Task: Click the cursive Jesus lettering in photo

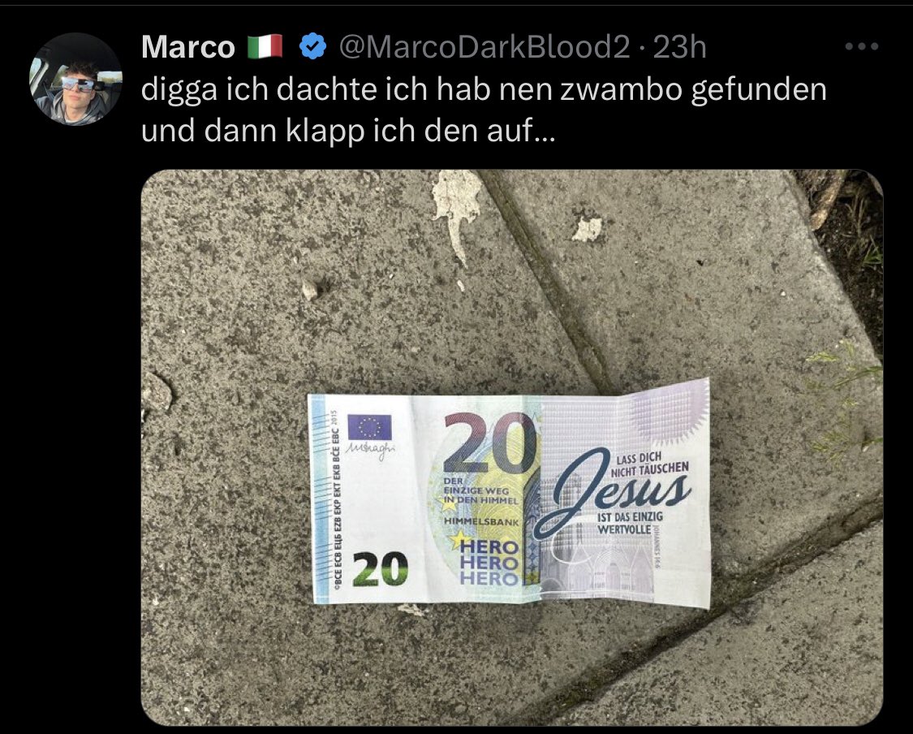Action: (611, 494)
